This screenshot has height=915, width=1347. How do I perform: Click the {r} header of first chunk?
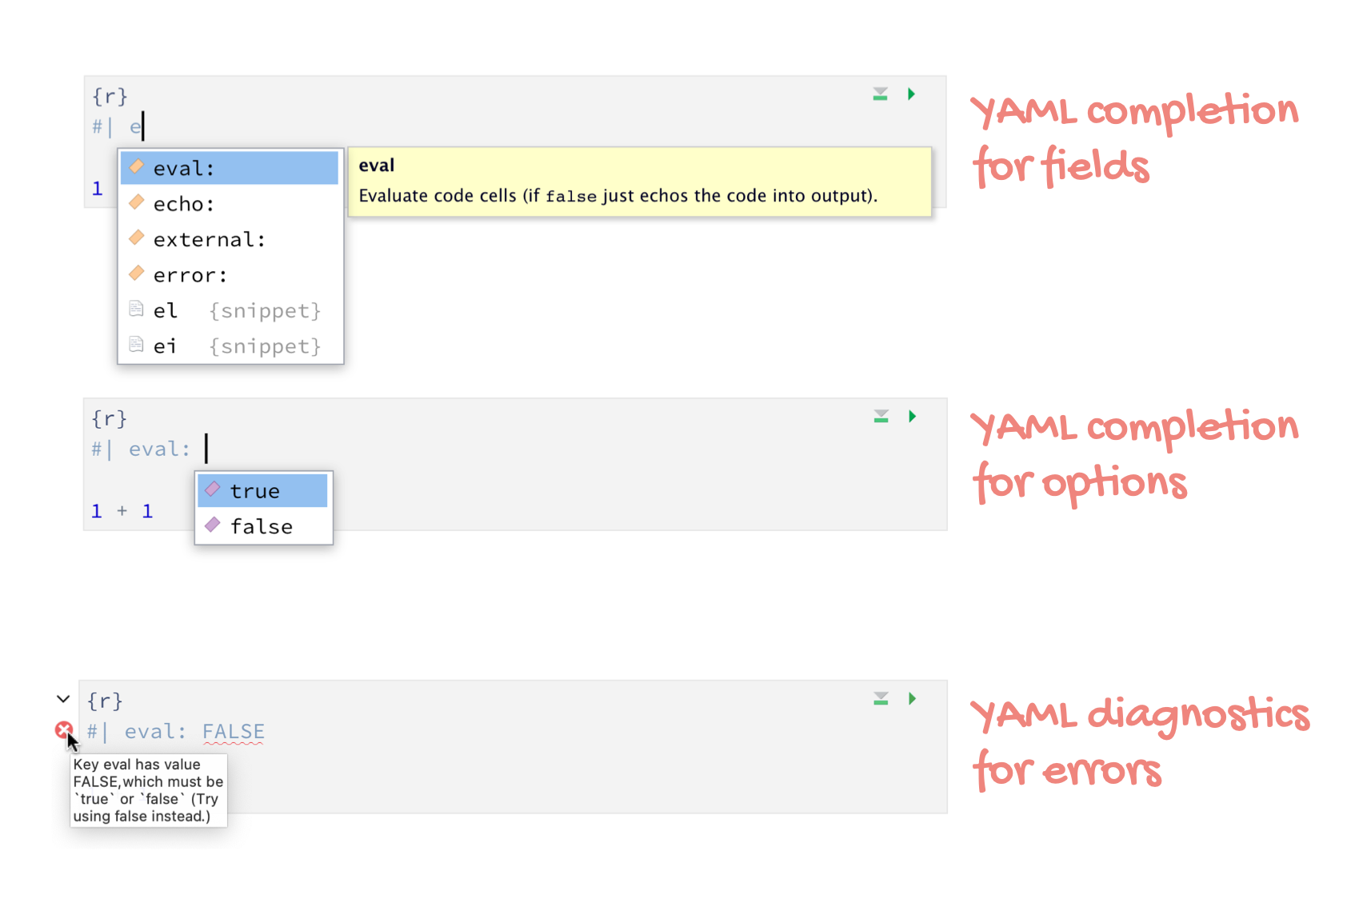click(x=110, y=97)
